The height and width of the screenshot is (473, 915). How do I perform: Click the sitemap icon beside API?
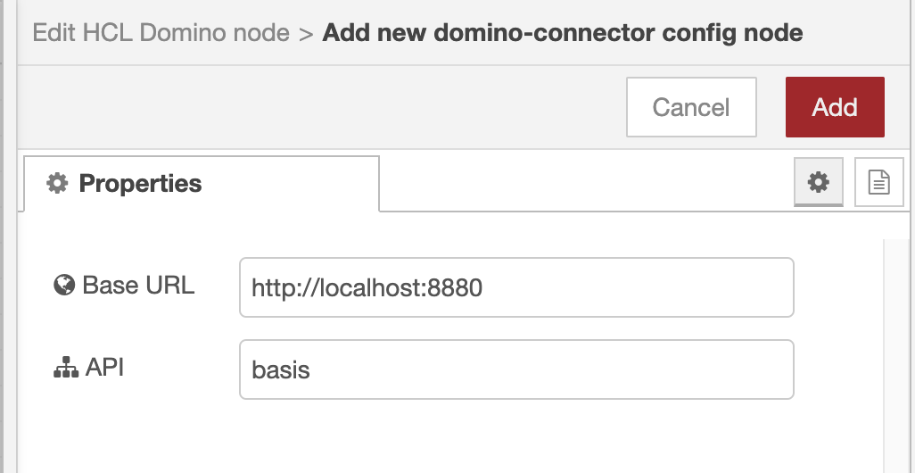pos(63,368)
